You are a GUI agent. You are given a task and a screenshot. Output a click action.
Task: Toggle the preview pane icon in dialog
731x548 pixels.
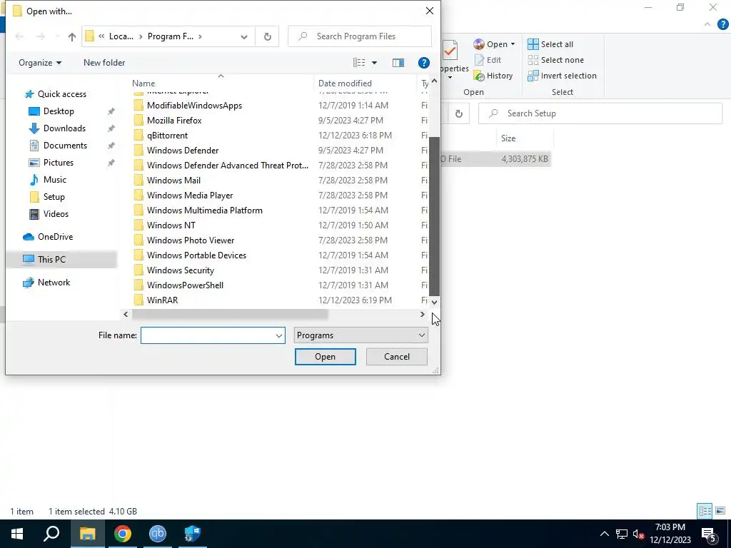click(x=398, y=63)
